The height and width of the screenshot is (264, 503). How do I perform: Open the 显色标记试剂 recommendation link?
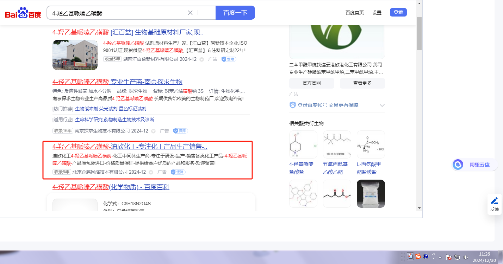point(133,109)
